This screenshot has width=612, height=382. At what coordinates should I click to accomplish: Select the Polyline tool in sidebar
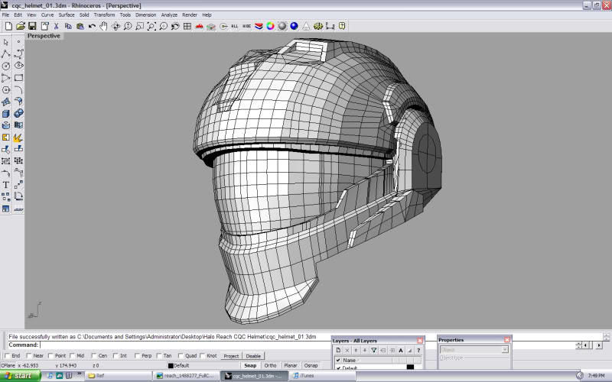pyautogui.click(x=6, y=53)
